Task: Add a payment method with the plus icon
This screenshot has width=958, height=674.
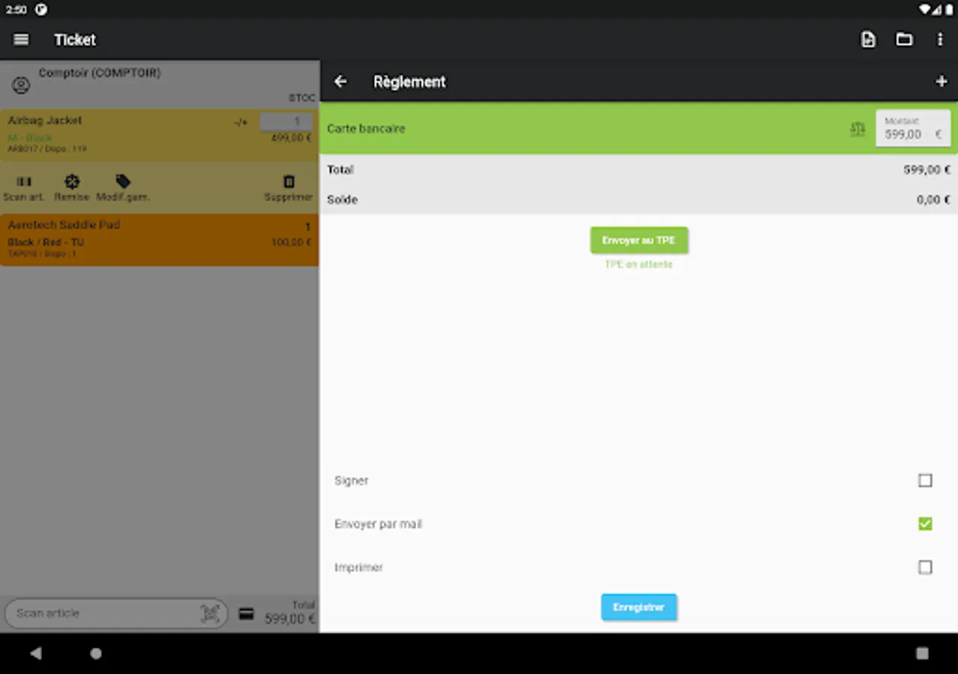Action: [x=941, y=82]
